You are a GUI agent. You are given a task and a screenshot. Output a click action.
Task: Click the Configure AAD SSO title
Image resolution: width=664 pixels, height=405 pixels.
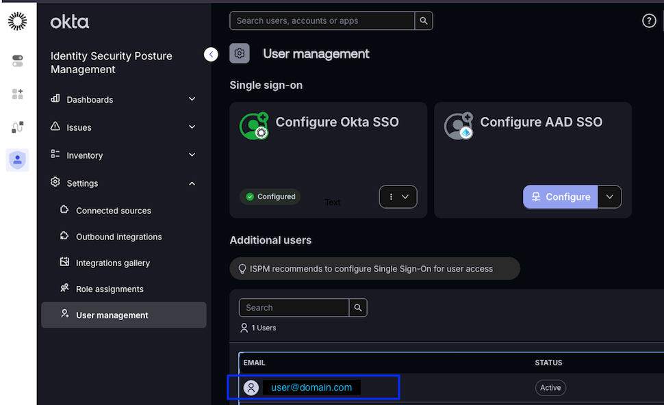(541, 122)
